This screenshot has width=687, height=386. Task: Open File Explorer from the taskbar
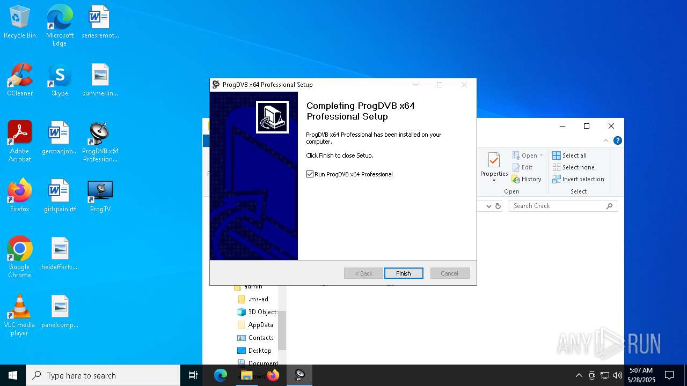pos(247,375)
